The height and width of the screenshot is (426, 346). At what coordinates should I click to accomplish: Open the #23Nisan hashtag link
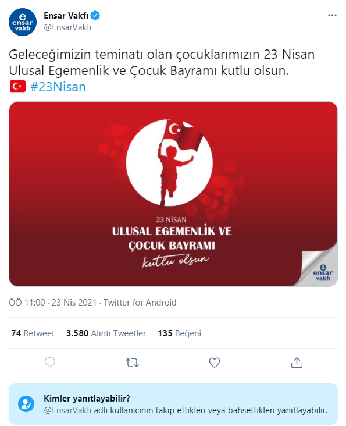pos(58,87)
